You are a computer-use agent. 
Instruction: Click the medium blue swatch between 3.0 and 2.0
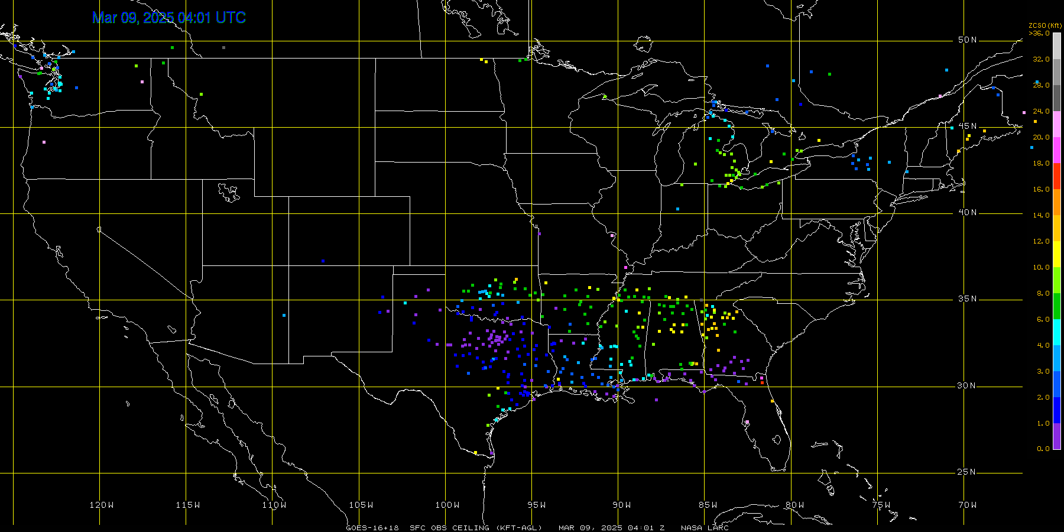[1057, 384]
